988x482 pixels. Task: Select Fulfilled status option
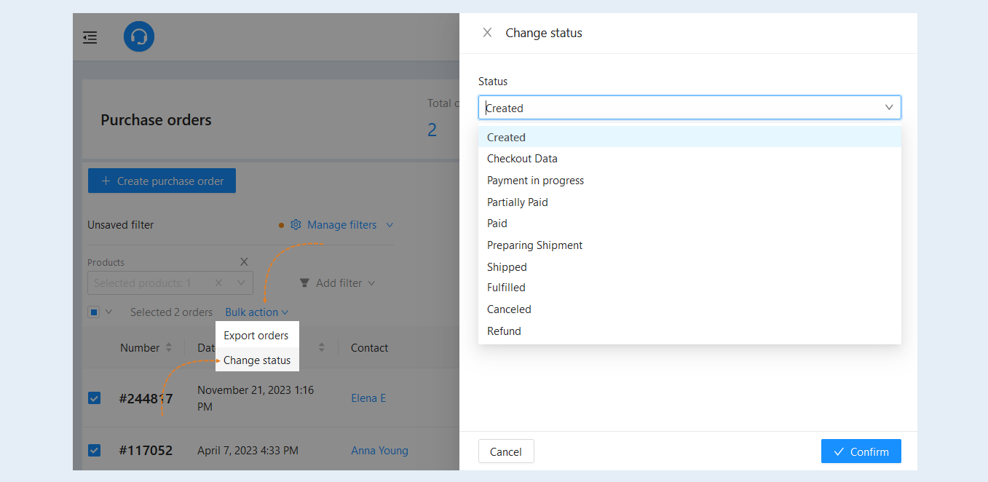[x=689, y=288]
